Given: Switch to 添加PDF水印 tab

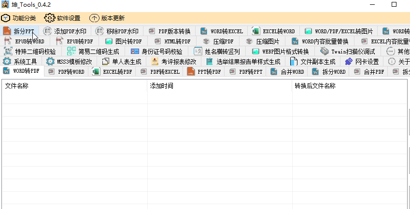Looking at the screenshot, I should click(x=66, y=31).
